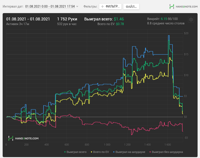200x158 pixels.
Task: Click the winrate '6.15 бб/100' value
Action: 169,19
